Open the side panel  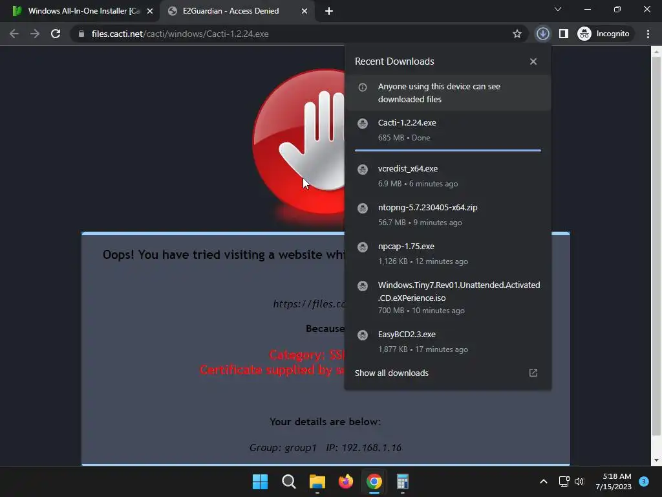(x=563, y=34)
